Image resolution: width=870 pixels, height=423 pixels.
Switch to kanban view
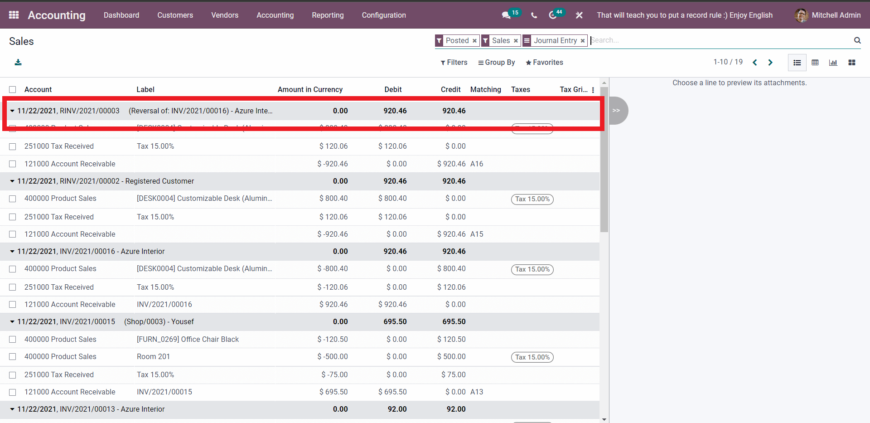(x=852, y=63)
